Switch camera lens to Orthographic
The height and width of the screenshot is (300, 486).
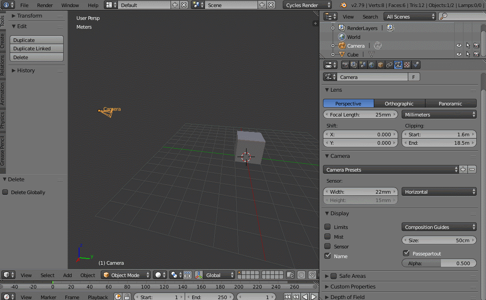(x=399, y=103)
